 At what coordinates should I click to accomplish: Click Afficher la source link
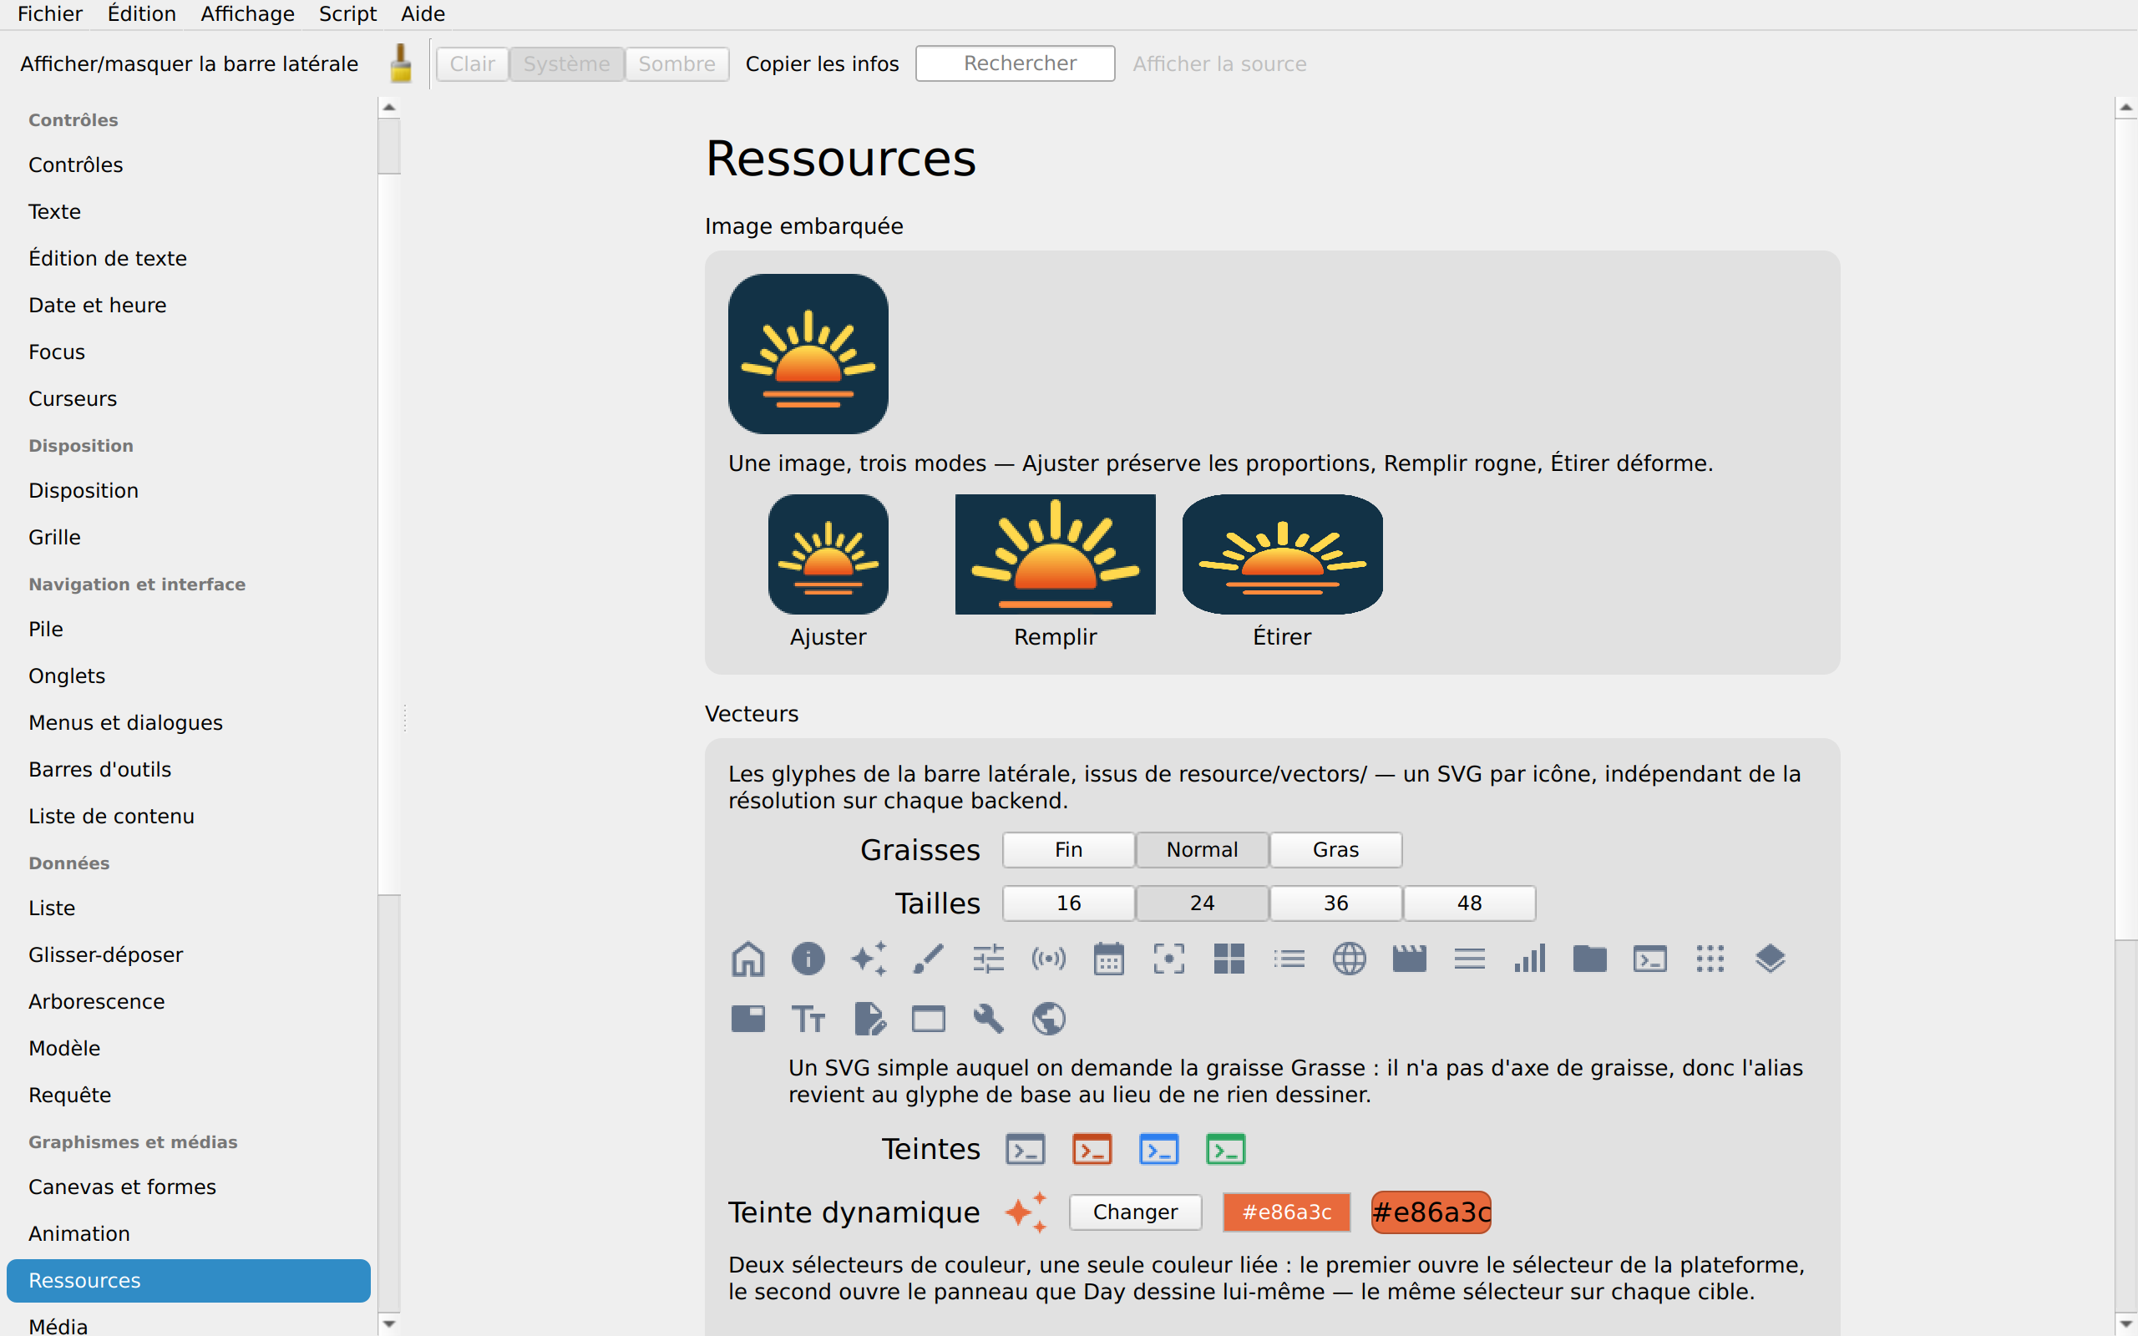[x=1219, y=63]
